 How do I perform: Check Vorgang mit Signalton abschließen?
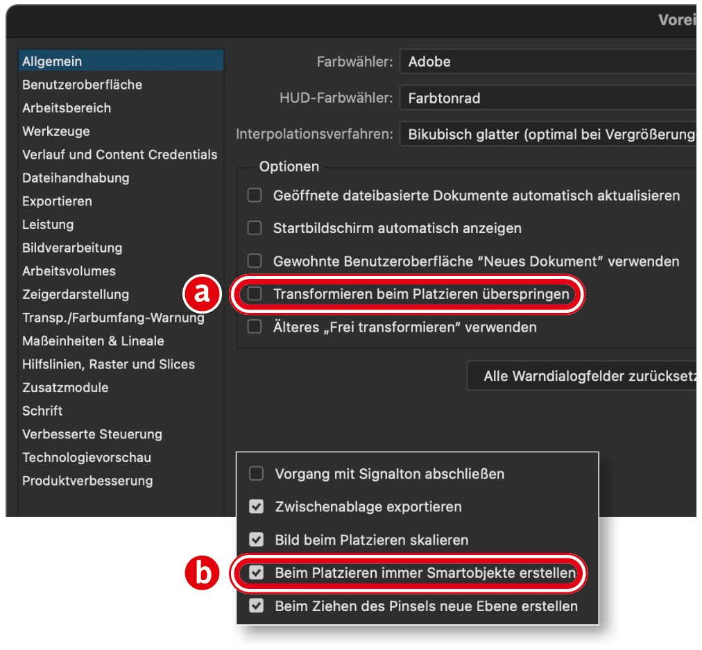257,474
